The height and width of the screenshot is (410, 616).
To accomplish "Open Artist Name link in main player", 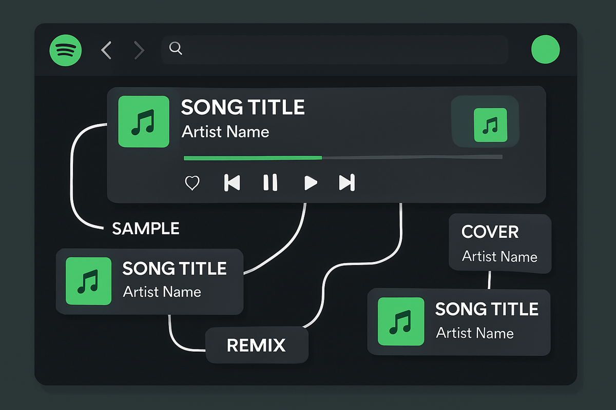I will coord(225,132).
